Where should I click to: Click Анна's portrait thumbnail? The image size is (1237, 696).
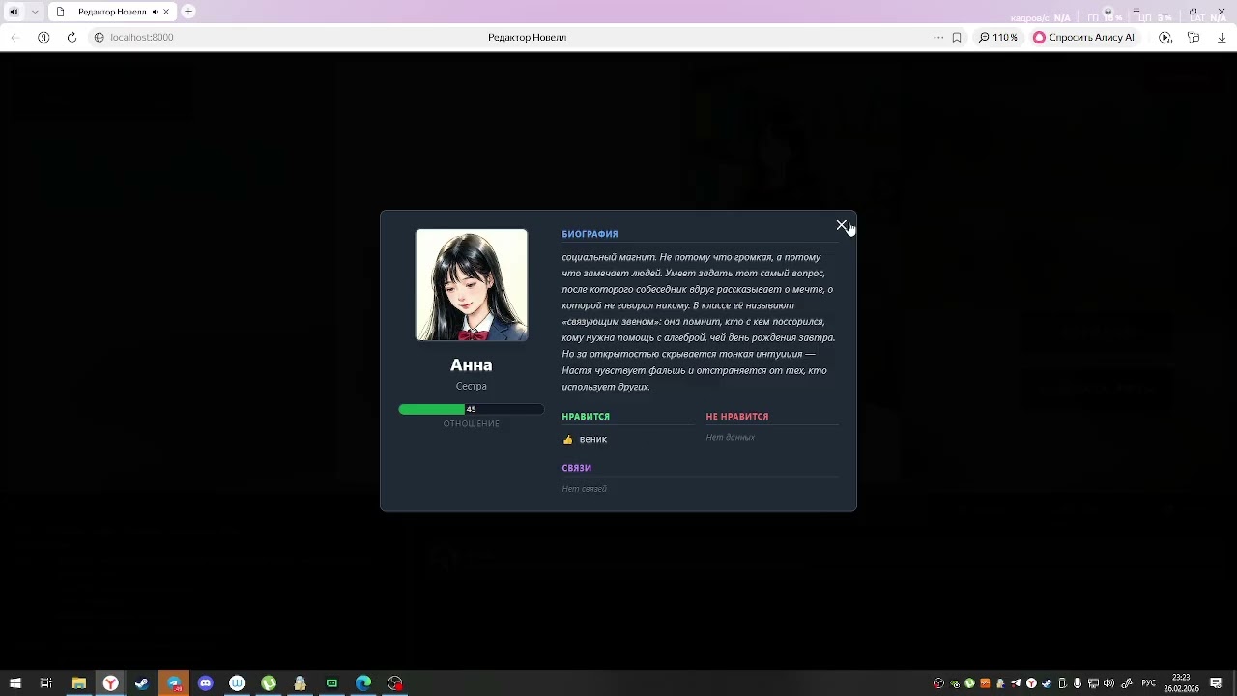point(472,285)
